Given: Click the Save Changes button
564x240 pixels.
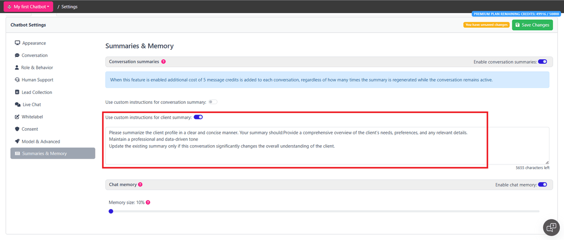Looking at the screenshot, I should (532, 25).
